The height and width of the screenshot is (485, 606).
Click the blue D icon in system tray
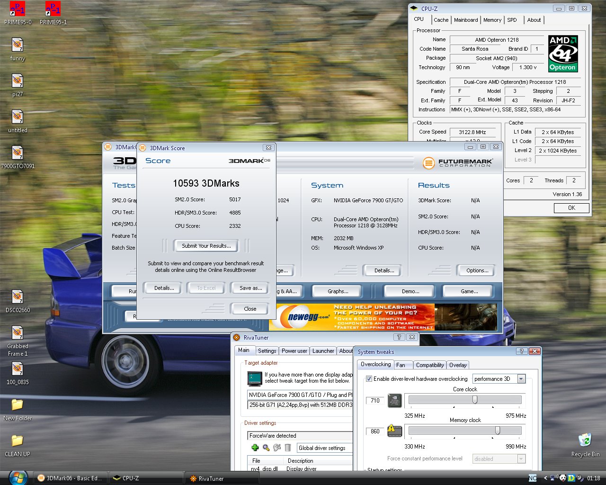pos(571,478)
